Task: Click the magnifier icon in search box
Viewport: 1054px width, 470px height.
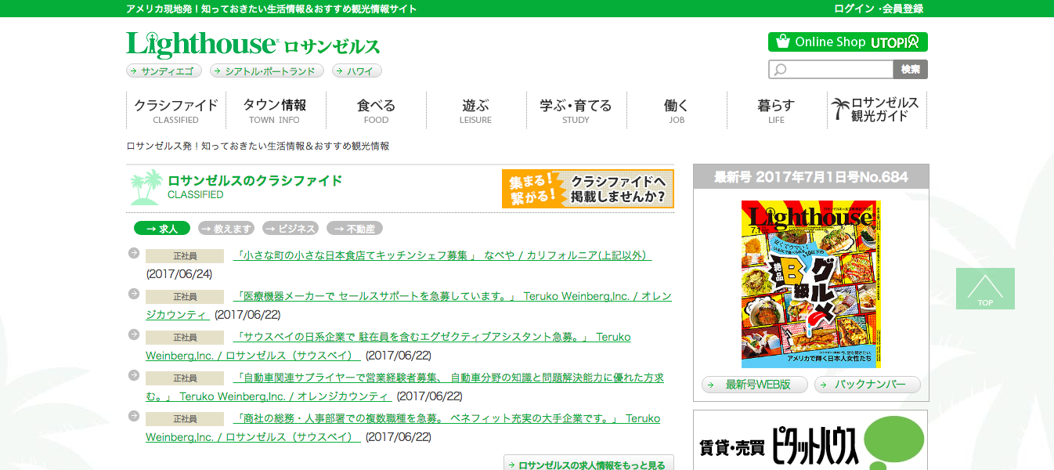Action: (x=780, y=70)
